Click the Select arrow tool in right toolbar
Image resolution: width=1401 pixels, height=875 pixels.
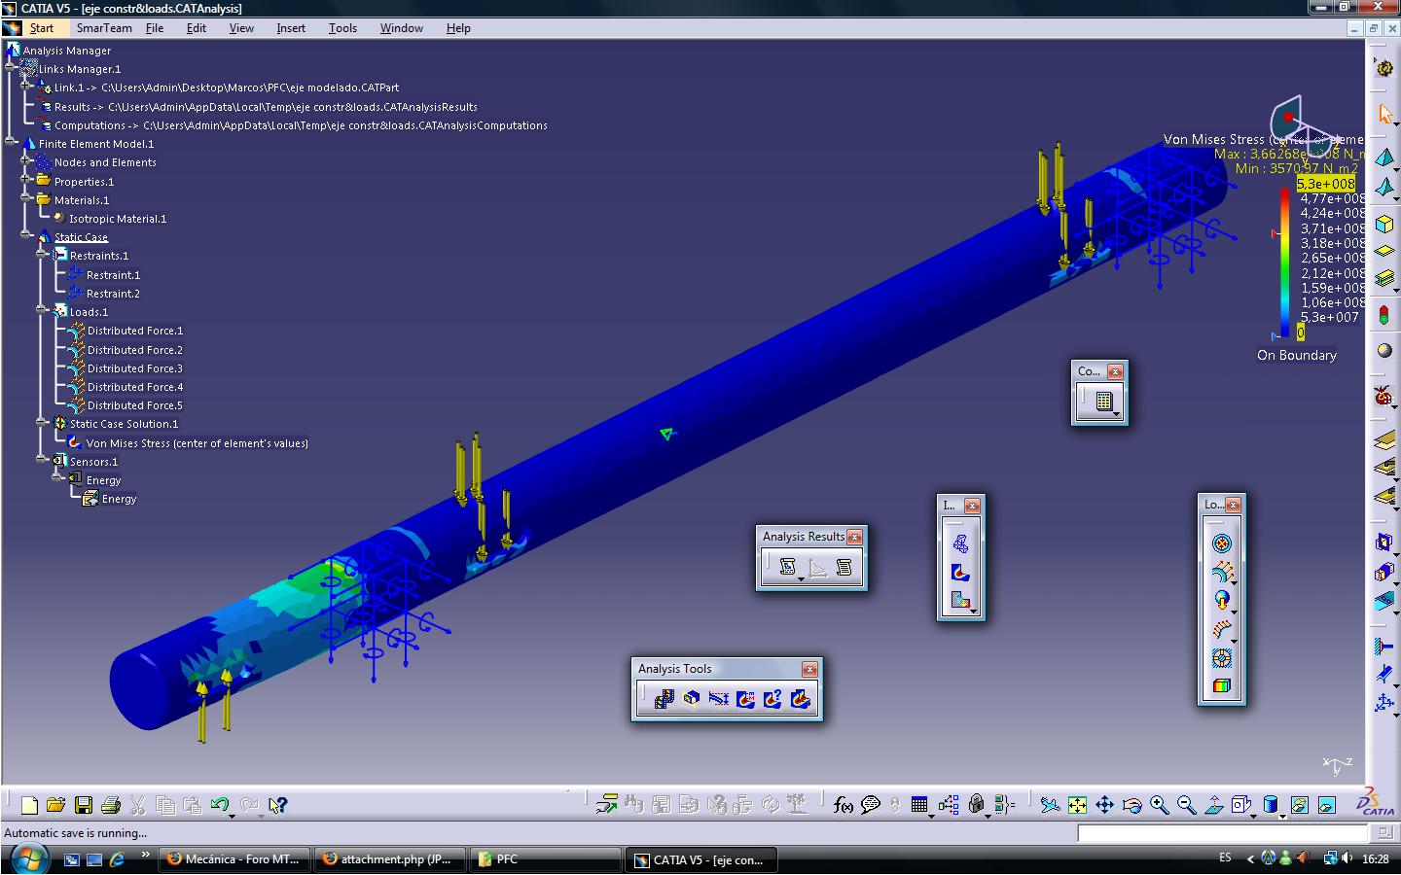(x=1384, y=114)
